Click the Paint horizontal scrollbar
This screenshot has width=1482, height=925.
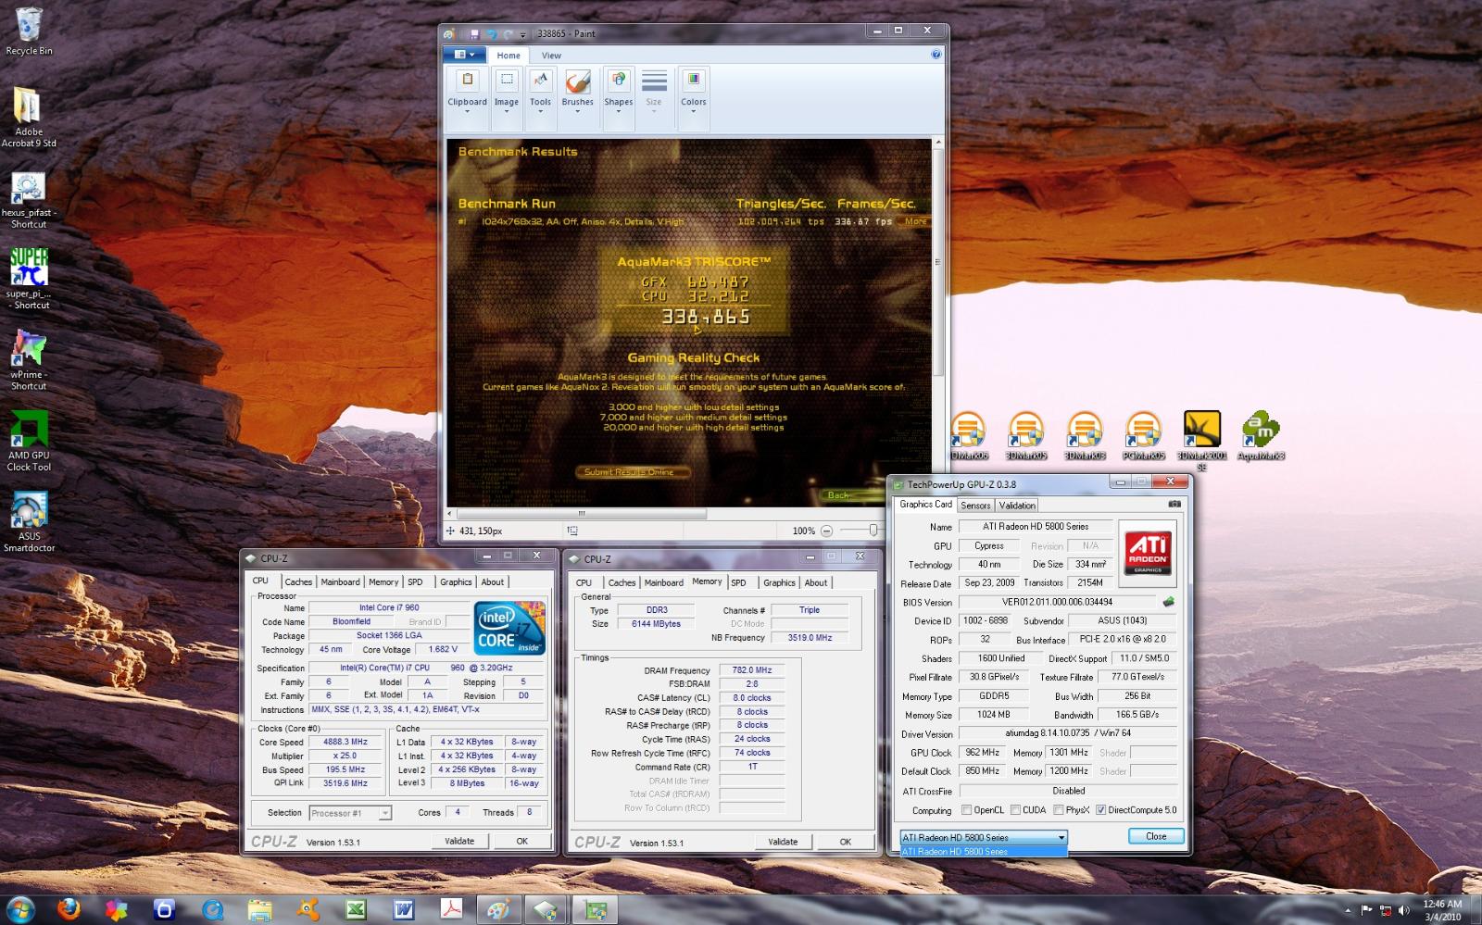click(x=582, y=513)
